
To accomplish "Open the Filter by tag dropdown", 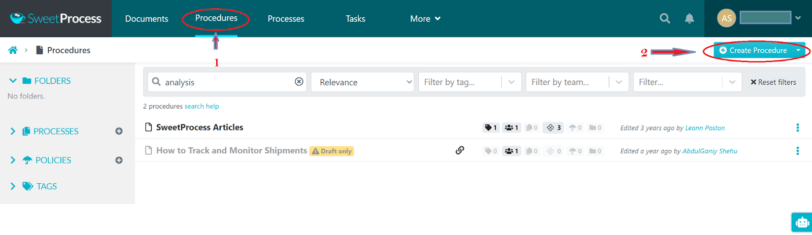I will tap(469, 82).
